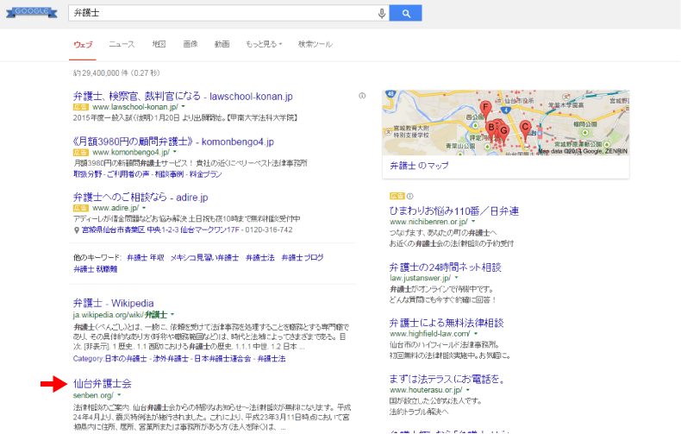Open the adire.jp ad title link
Image resolution: width=681 pixels, height=434 pixels.
pos(141,197)
